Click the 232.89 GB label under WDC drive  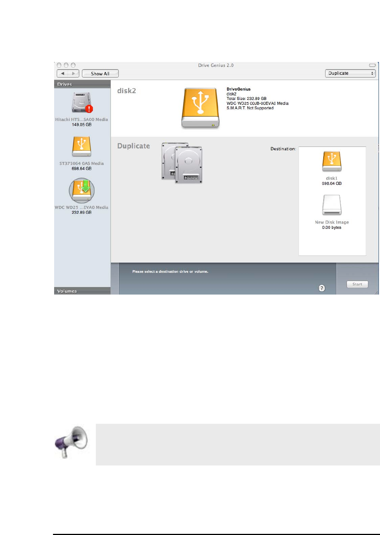click(82, 213)
